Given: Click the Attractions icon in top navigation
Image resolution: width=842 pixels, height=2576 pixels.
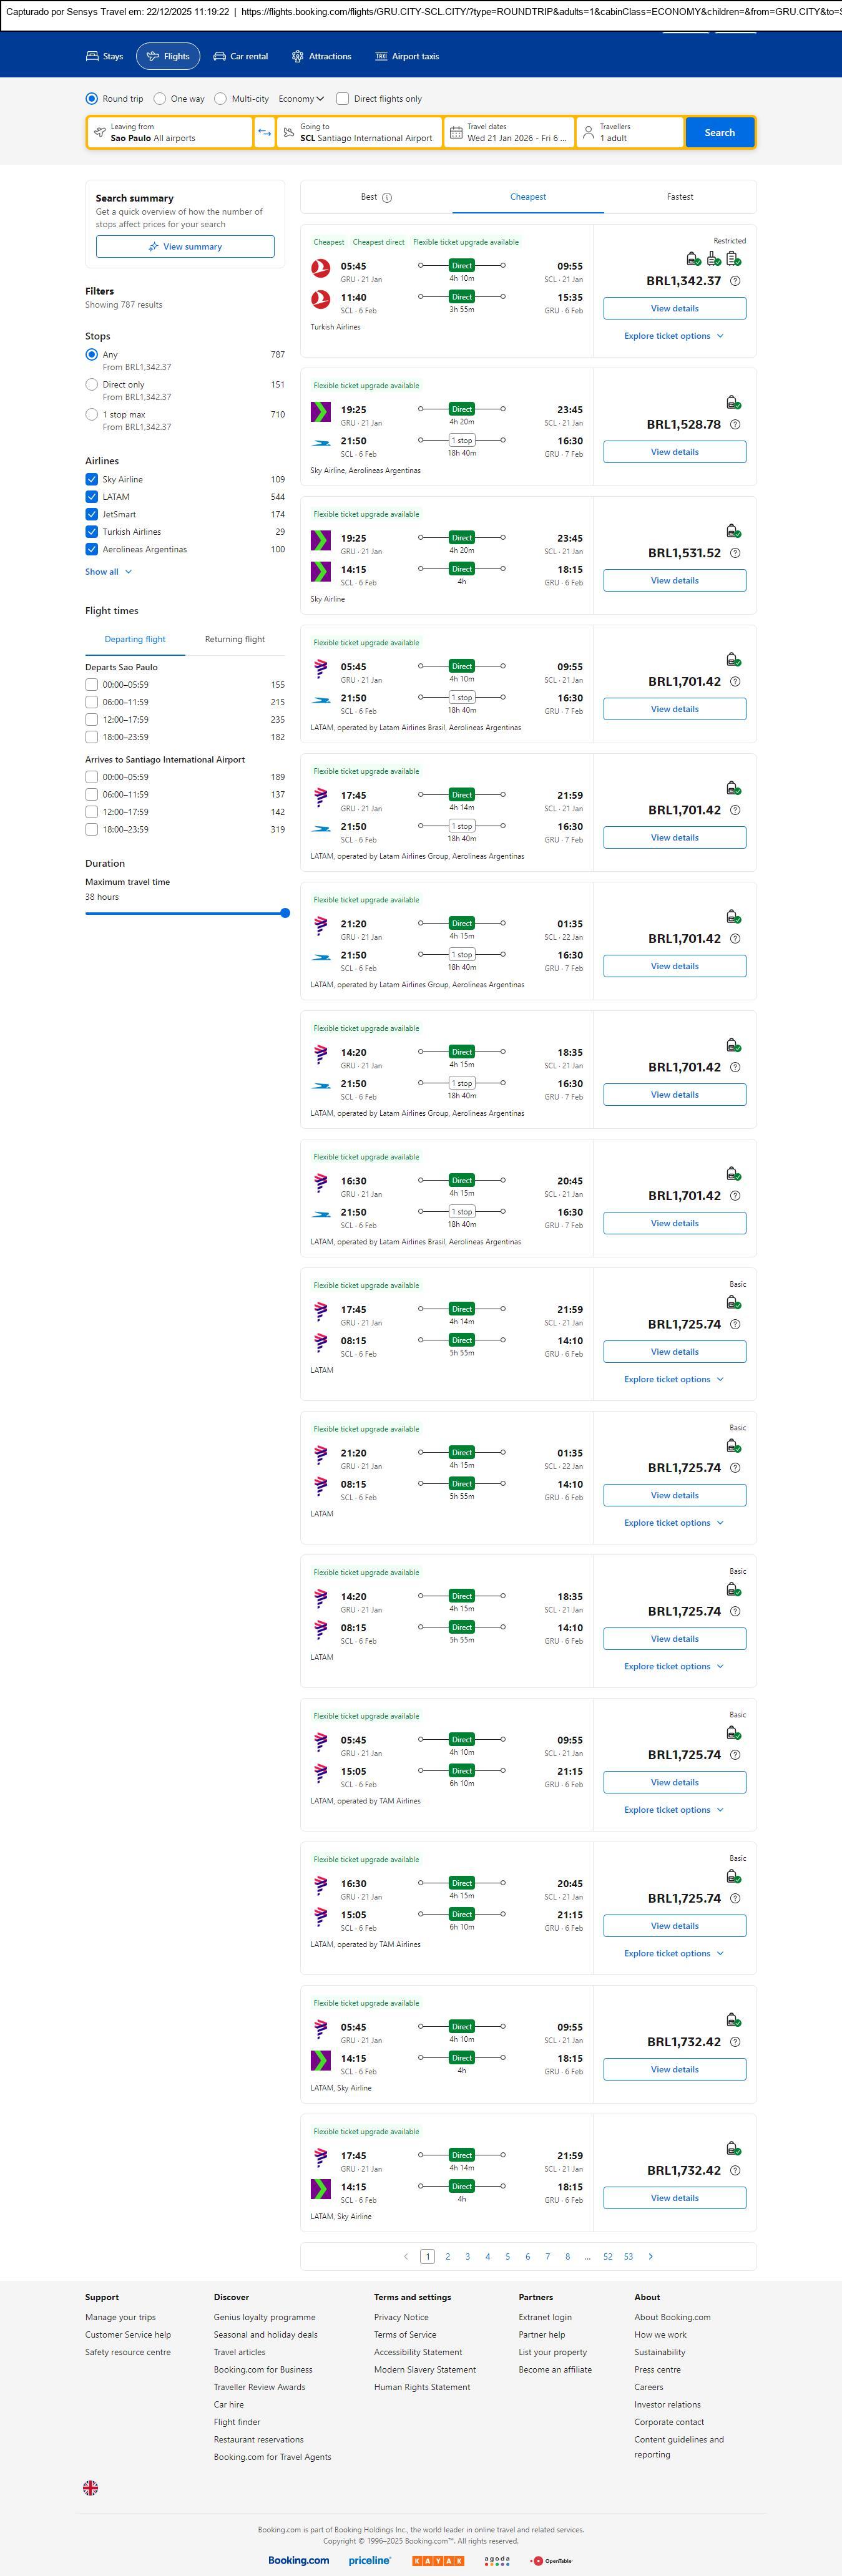Looking at the screenshot, I should click(297, 57).
